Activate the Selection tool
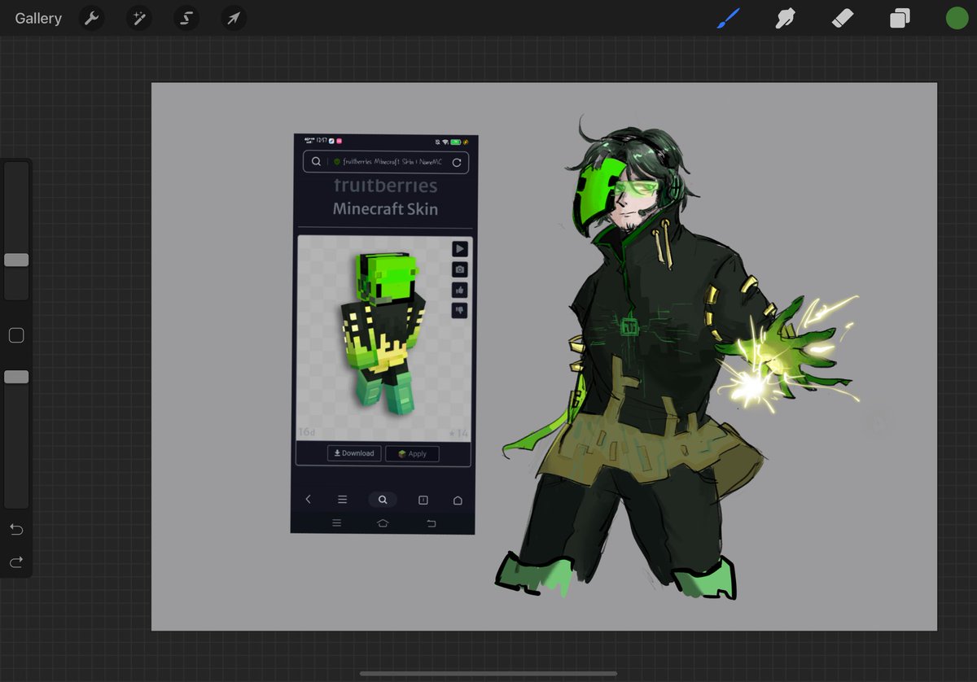Image resolution: width=977 pixels, height=682 pixels. coord(186,18)
